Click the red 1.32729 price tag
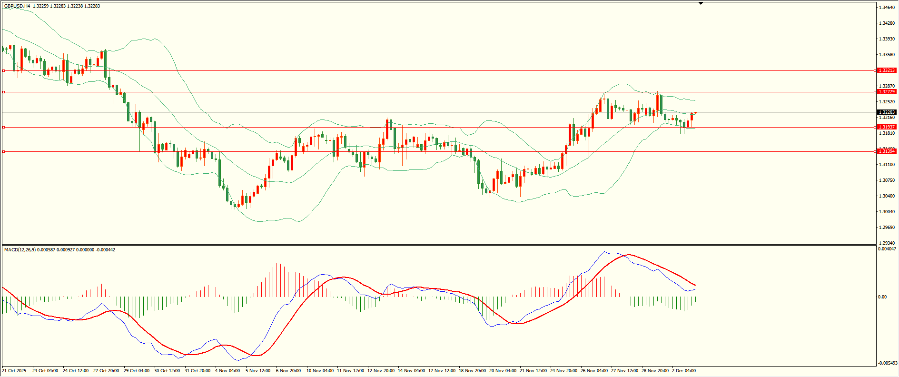Image resolution: width=899 pixels, height=377 pixels. [887, 92]
